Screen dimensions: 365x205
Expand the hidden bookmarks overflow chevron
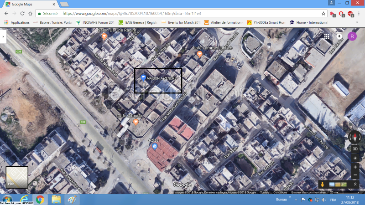357,22
